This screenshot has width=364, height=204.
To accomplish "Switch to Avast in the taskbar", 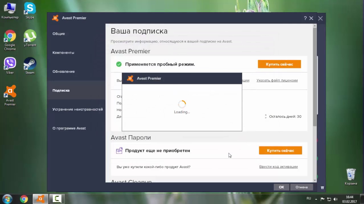I will (x=40, y=199).
